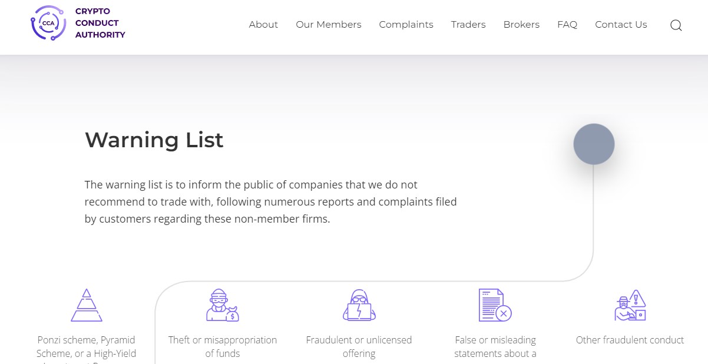Image resolution: width=708 pixels, height=364 pixels.
Task: Click the Ponzi scheme pyramid icon
Action: 87,305
